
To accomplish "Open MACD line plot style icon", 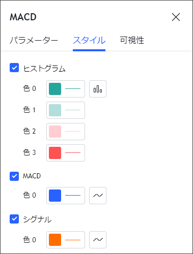I will [x=98, y=196].
